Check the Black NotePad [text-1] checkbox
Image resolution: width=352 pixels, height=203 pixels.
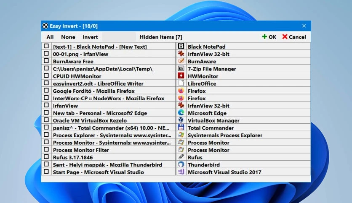click(46, 46)
